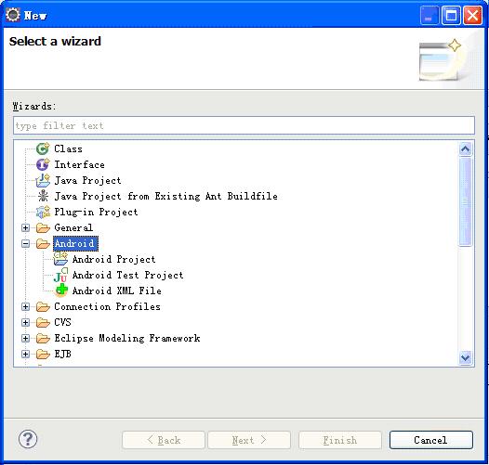Click the Back button
The width and height of the screenshot is (489, 465).
164,440
